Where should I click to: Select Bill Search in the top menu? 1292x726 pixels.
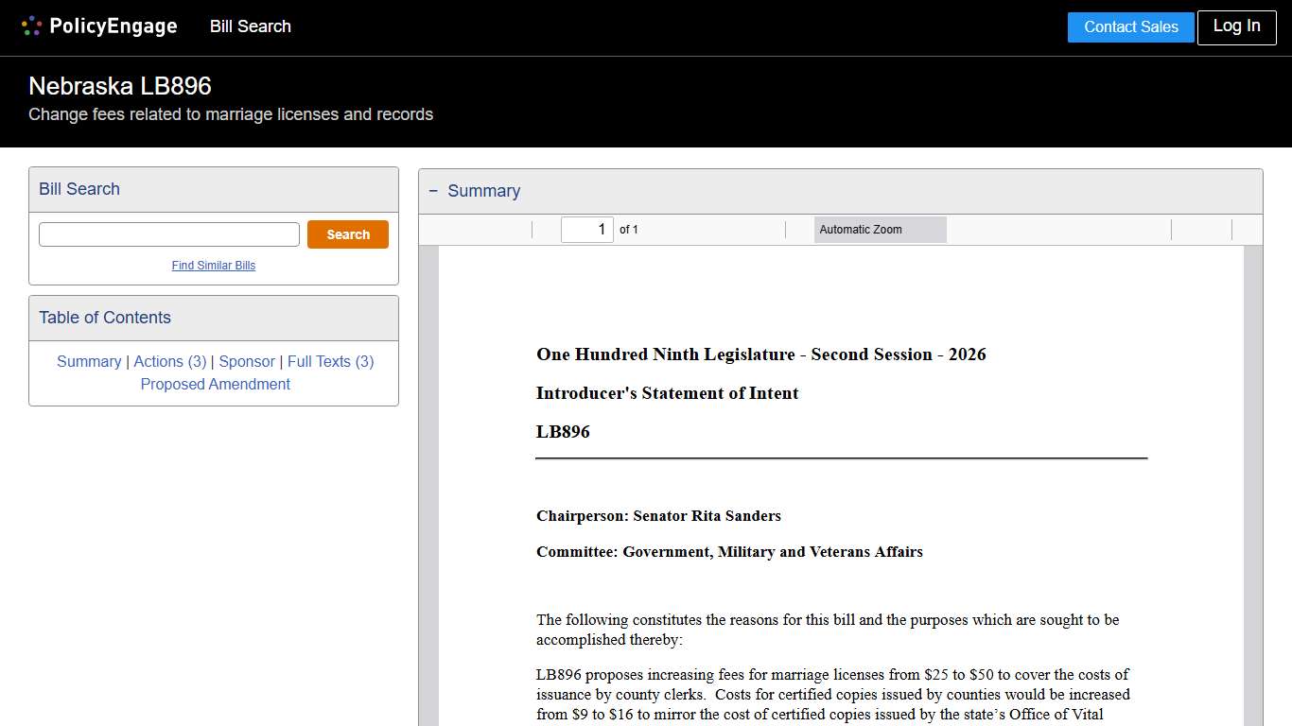(250, 26)
